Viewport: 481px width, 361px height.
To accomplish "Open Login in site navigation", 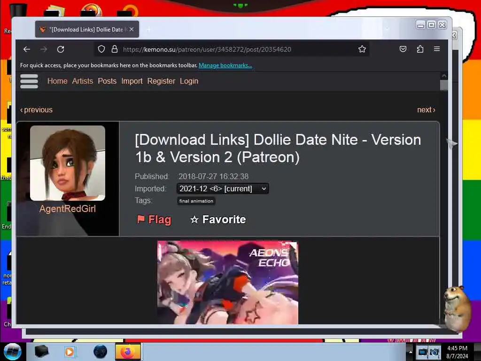I will tap(189, 81).
